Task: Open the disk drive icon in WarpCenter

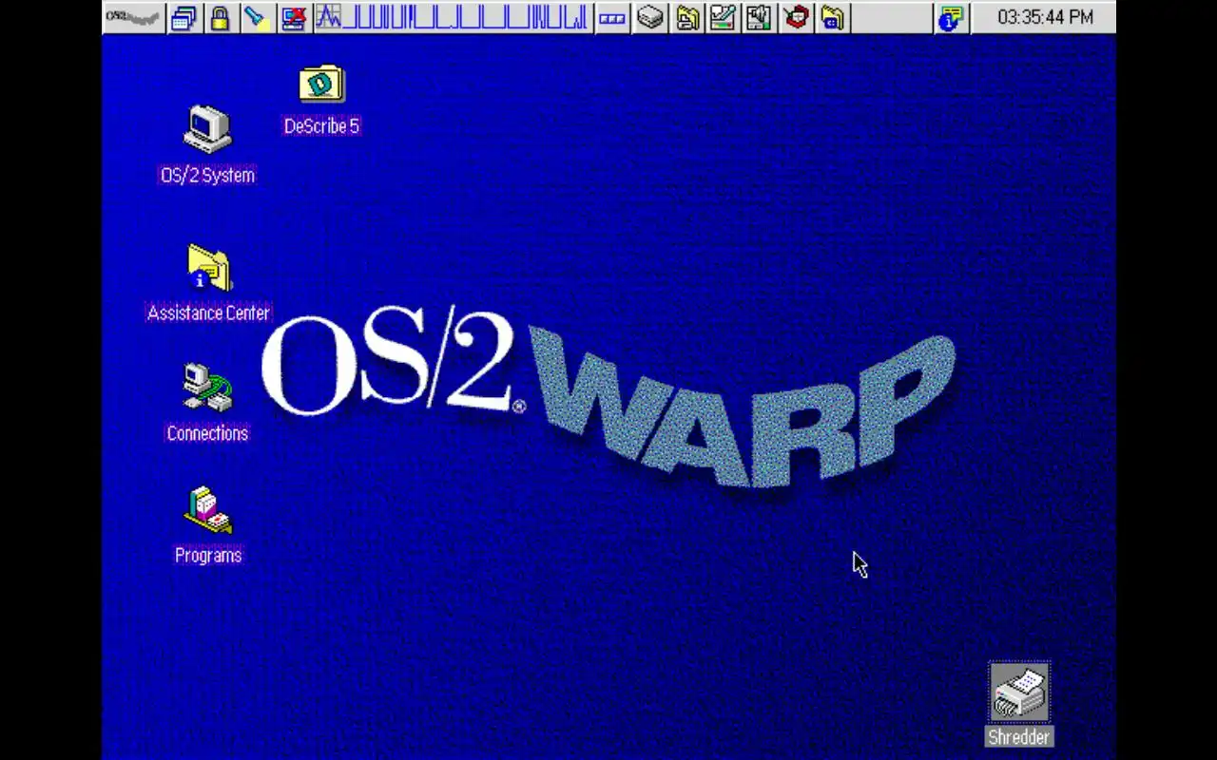Action: [650, 17]
